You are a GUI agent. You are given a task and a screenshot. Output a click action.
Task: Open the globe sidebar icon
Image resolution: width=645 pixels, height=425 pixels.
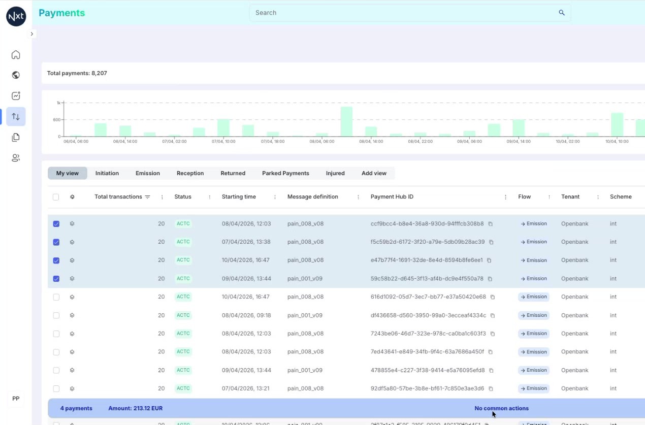[x=16, y=75]
